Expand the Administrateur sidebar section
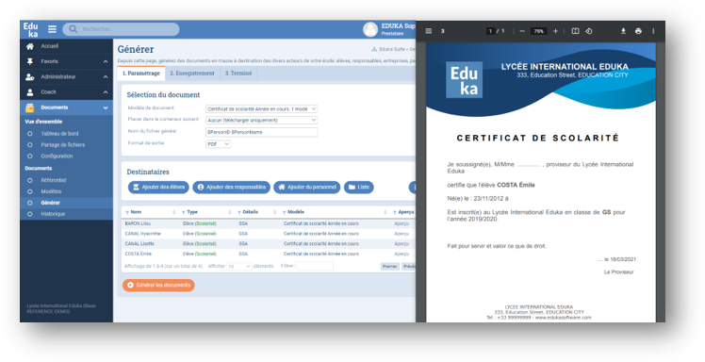Screen dimensions: 705x362 pyautogui.click(x=106, y=77)
